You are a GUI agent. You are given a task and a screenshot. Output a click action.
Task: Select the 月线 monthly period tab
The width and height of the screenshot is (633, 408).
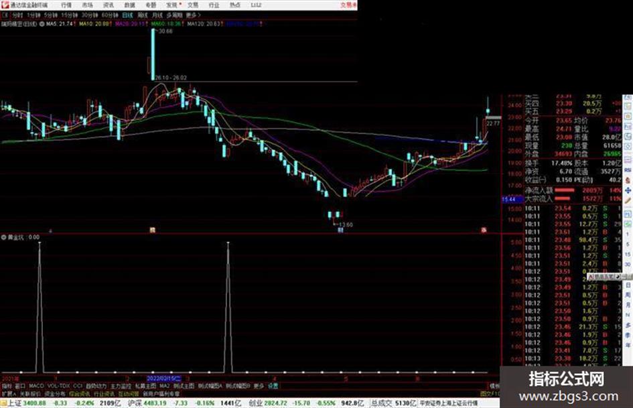(157, 15)
